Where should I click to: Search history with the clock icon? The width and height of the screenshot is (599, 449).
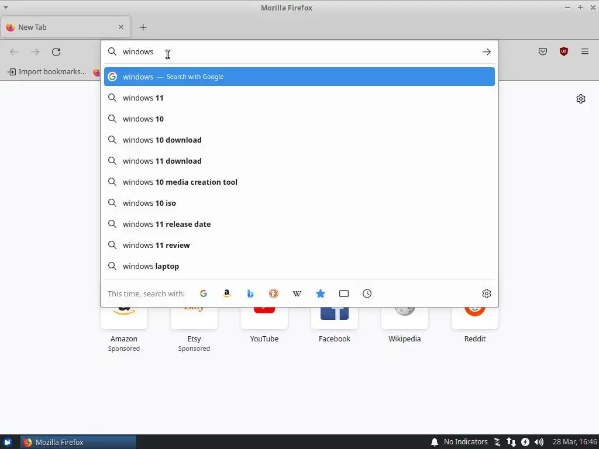(367, 293)
